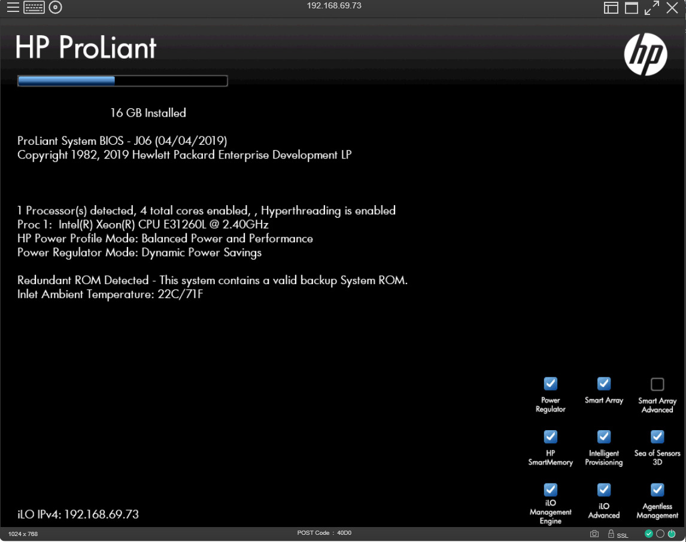The image size is (686, 542).
Task: Toggle the Intelligent Provisioning checkbox
Action: click(604, 436)
